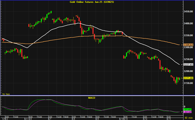Click the 5/8 date label
The image size is (195, 120).
click(x=73, y=119)
